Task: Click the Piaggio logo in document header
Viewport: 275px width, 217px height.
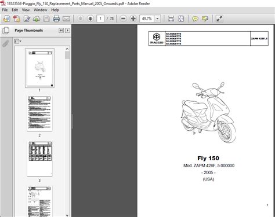Action: click(157, 38)
